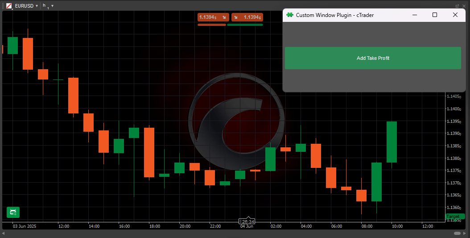Click the left sell price button 1.1394
470x238 pixels.
click(x=213, y=17)
